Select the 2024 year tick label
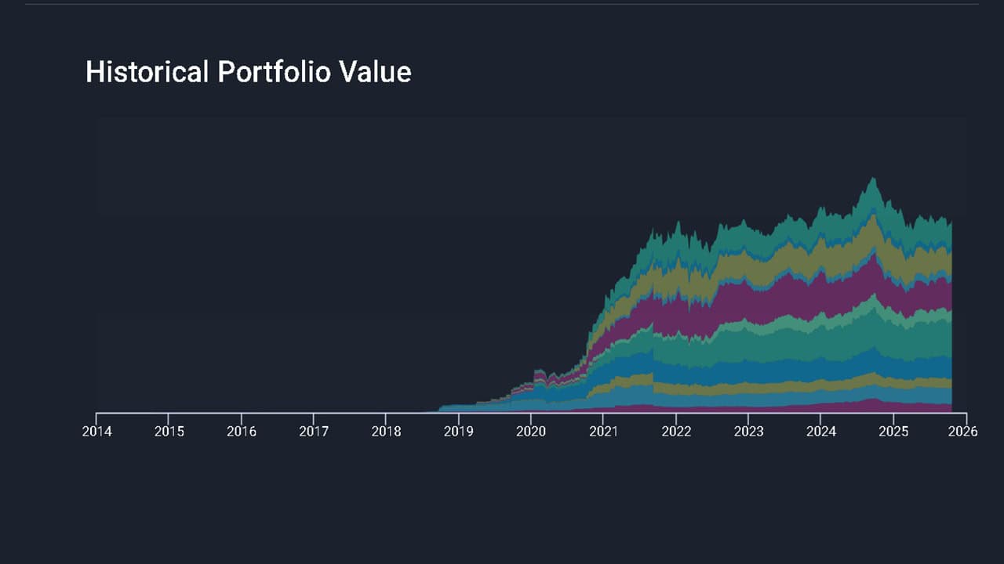Viewport: 1004px width, 564px height. coord(821,432)
